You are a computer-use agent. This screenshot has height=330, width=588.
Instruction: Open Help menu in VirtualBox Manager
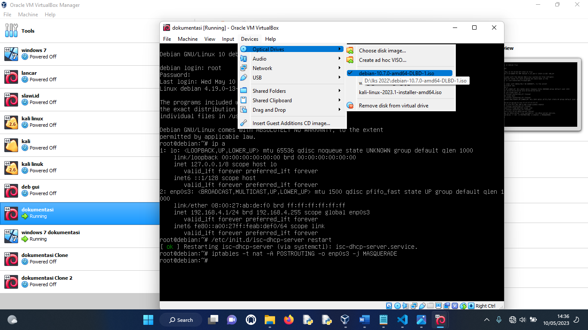click(x=50, y=15)
